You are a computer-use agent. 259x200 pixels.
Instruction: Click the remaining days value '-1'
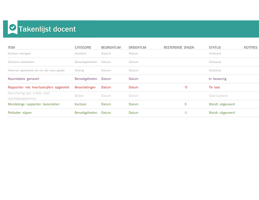185,113
